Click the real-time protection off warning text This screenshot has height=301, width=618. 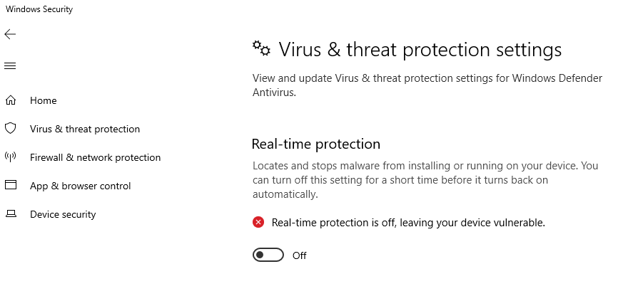tap(408, 223)
